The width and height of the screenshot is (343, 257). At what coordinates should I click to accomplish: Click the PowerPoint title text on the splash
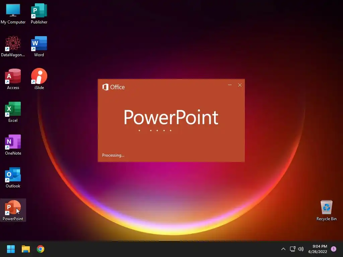[x=171, y=117]
